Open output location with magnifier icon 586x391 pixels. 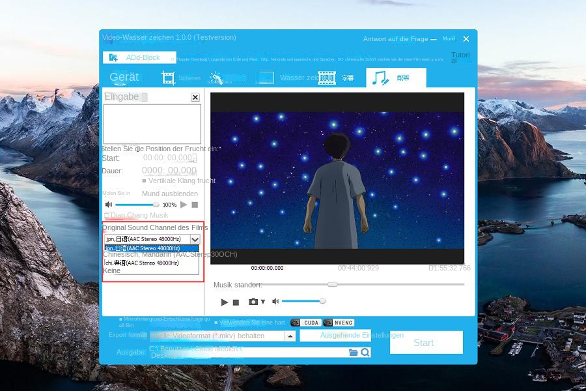point(365,352)
